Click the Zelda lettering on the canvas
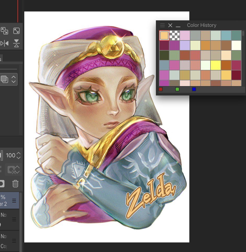246x252 pixels. click(150, 195)
